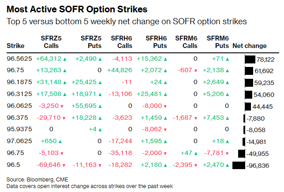Screen dimensions: 284x192
Task: Click the green up arrow next to +7,453
Action: point(228,118)
